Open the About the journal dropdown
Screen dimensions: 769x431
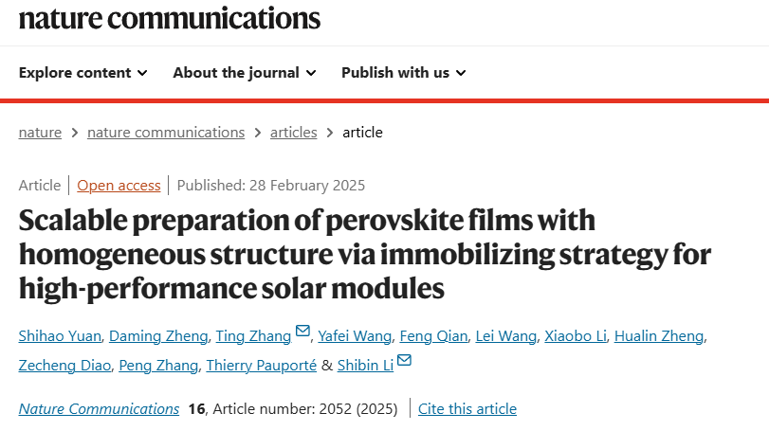244,72
